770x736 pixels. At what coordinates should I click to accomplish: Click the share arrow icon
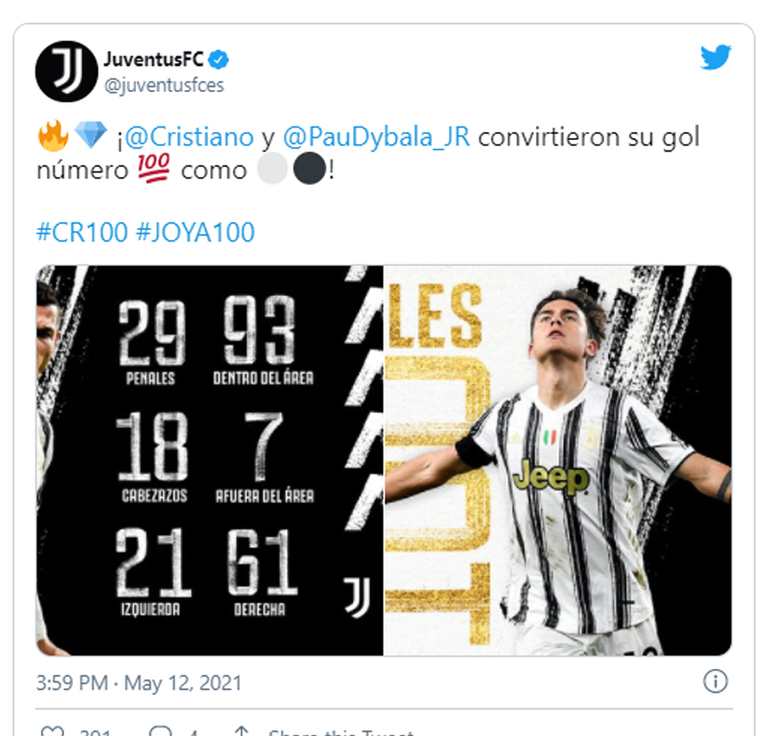(241, 731)
